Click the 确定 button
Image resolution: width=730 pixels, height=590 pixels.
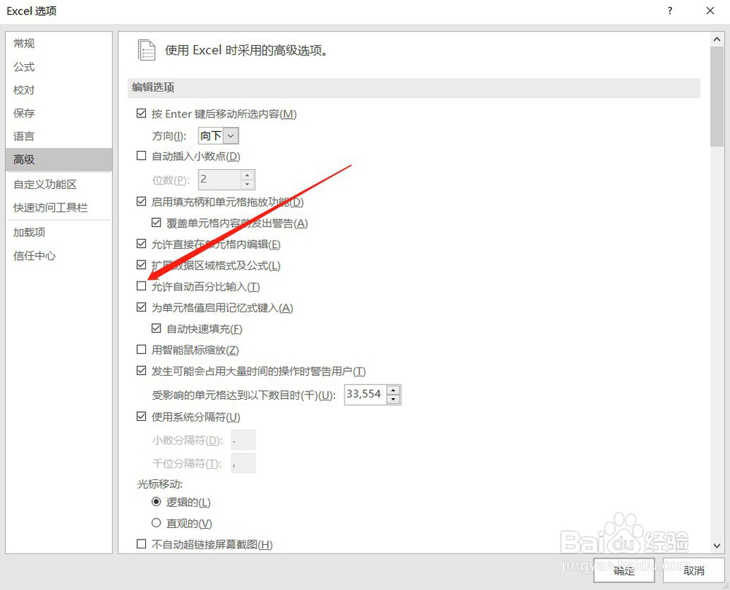pyautogui.click(x=624, y=572)
